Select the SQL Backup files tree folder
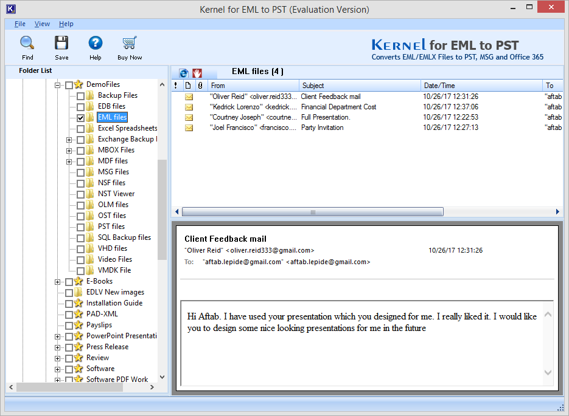Image resolution: width=569 pixels, height=416 pixels. 124,237
